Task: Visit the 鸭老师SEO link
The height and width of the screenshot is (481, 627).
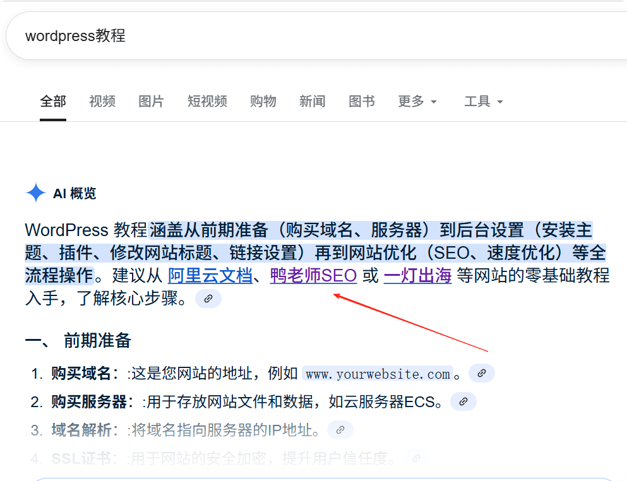Action: (x=313, y=275)
